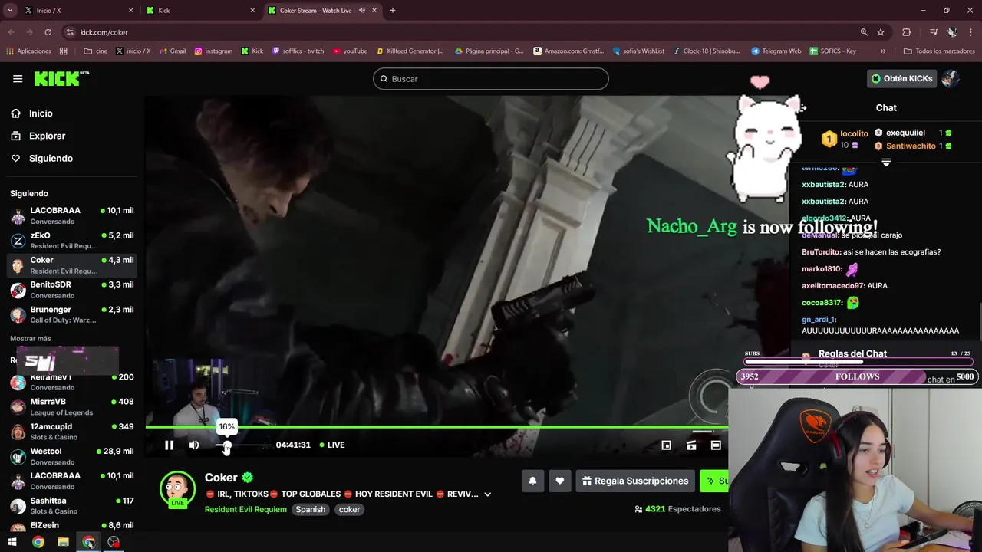Pause the stream video
The image size is (982, 552).
click(x=169, y=445)
